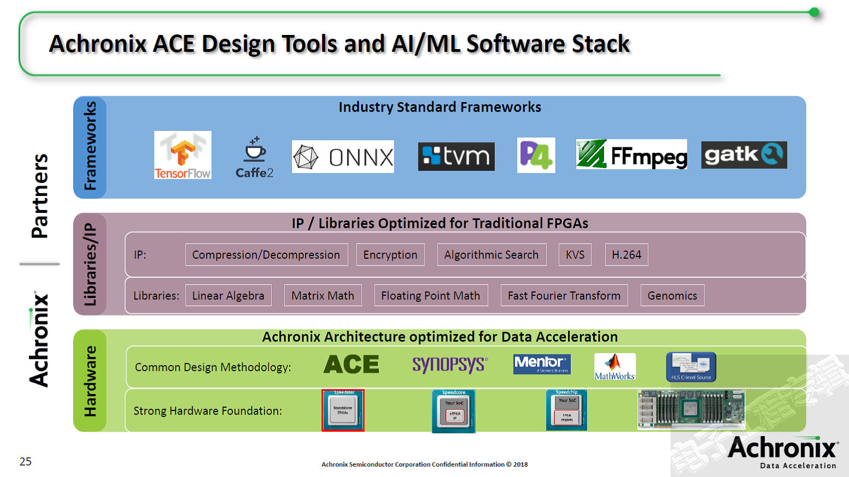Click the confidential information footer text
The image size is (849, 477).
click(x=424, y=464)
